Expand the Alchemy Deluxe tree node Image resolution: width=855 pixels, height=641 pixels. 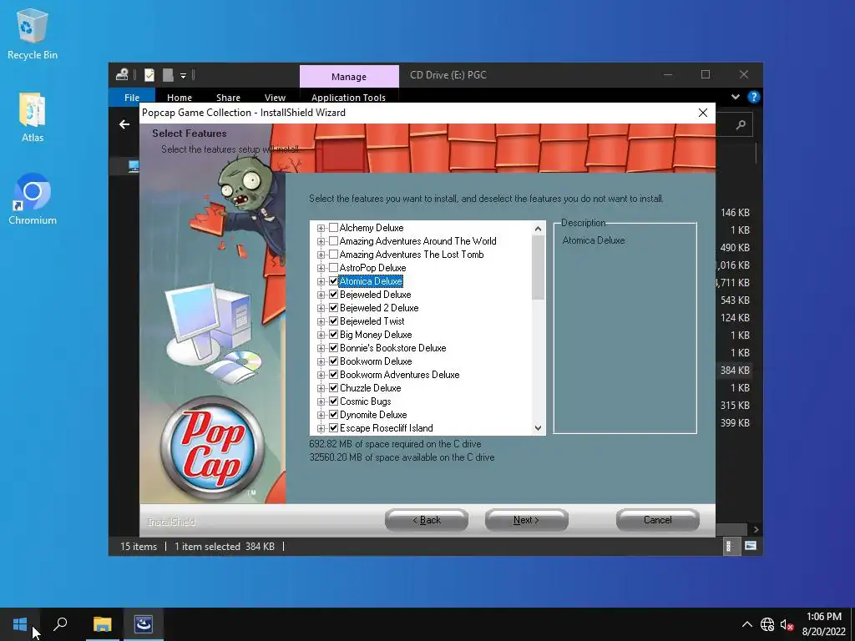pos(321,228)
